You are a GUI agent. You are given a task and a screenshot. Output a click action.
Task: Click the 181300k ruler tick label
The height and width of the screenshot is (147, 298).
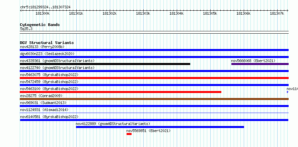click(x=43, y=13)
